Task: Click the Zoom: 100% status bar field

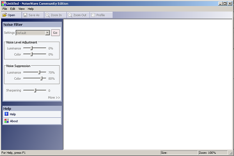Action: pyautogui.click(x=213, y=153)
